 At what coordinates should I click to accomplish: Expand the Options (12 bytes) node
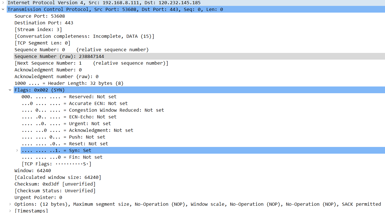(x=10, y=204)
